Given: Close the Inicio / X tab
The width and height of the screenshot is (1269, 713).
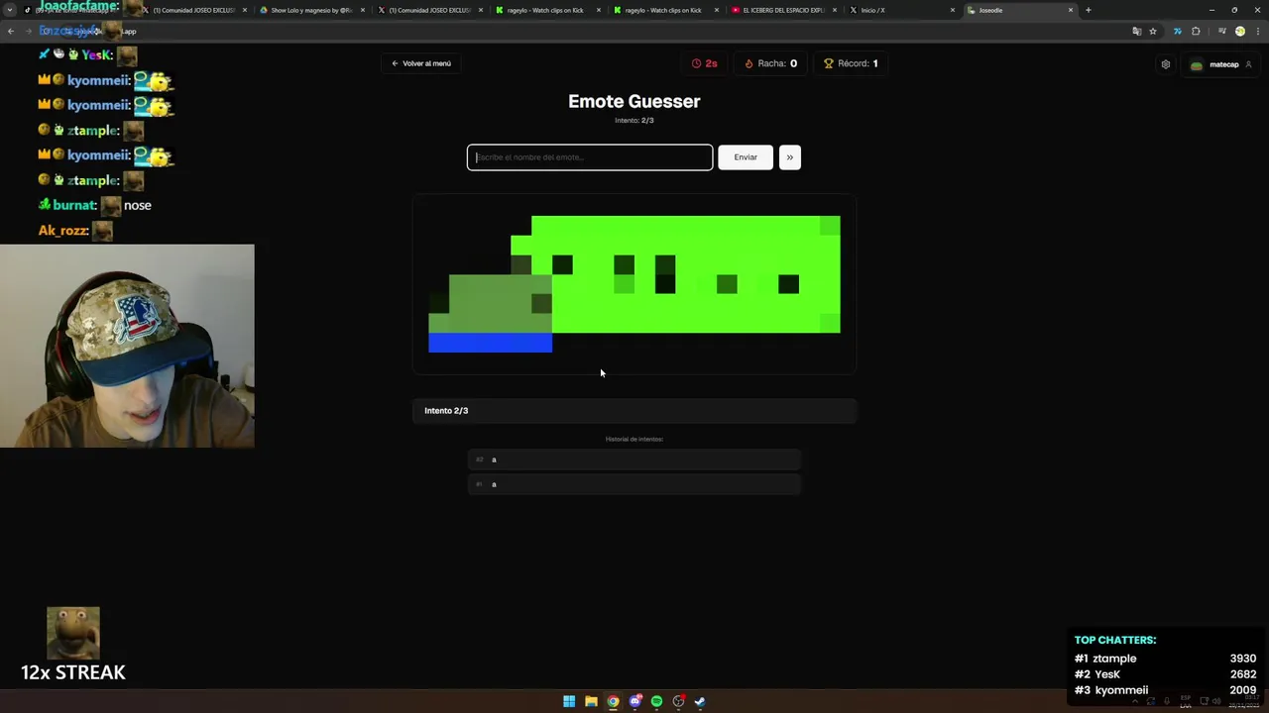Looking at the screenshot, I should coord(953,10).
